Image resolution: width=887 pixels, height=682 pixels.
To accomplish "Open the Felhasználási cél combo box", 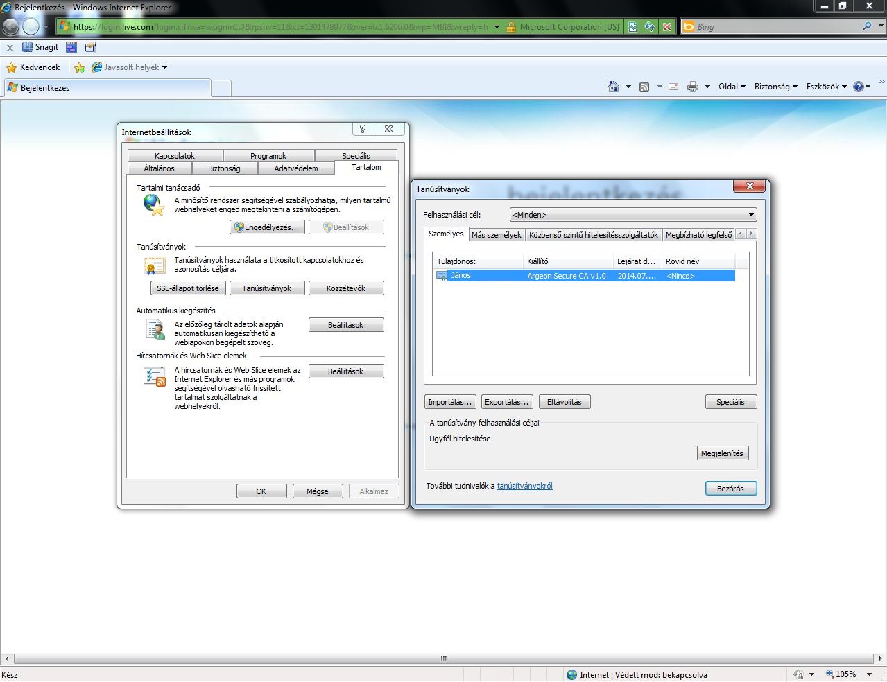I will tap(633, 215).
